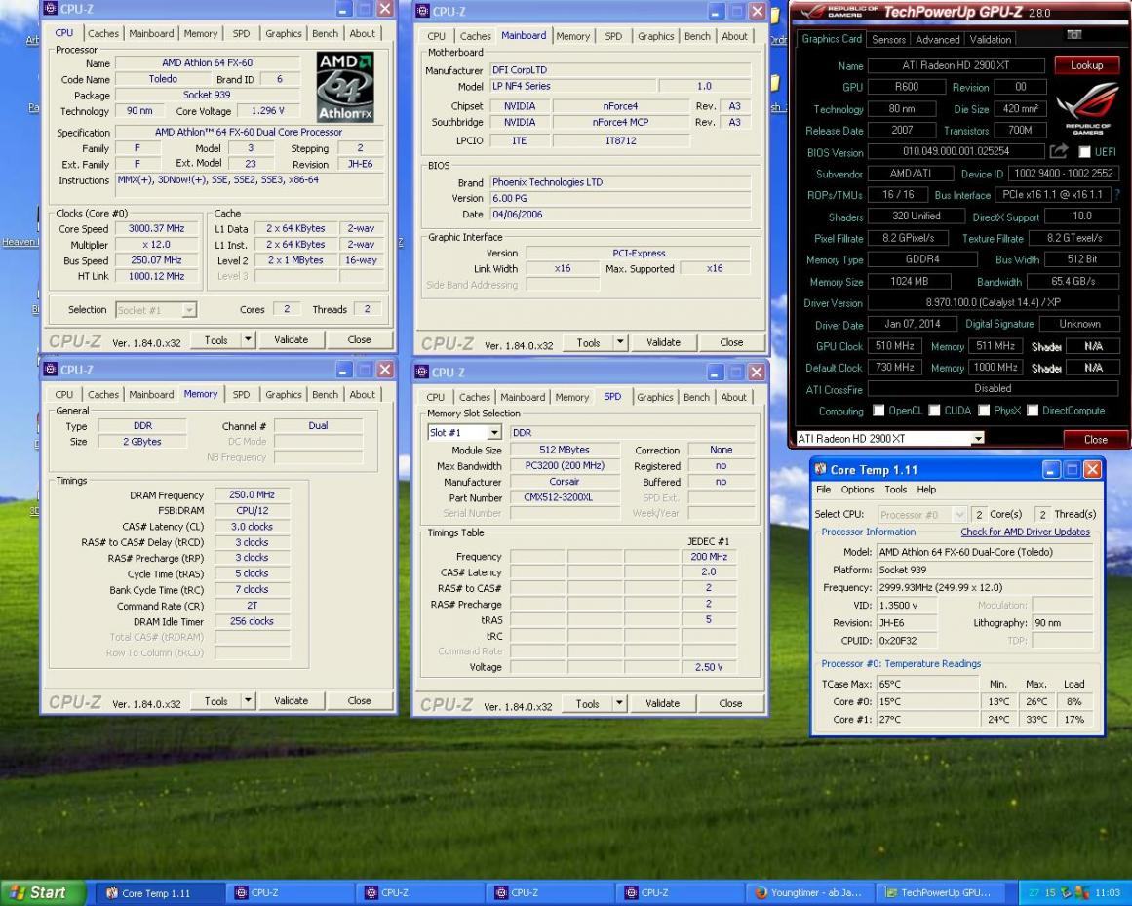The height and width of the screenshot is (906, 1132).
Task: Open the Socket #1 selection dropdown
Action: click(x=156, y=310)
